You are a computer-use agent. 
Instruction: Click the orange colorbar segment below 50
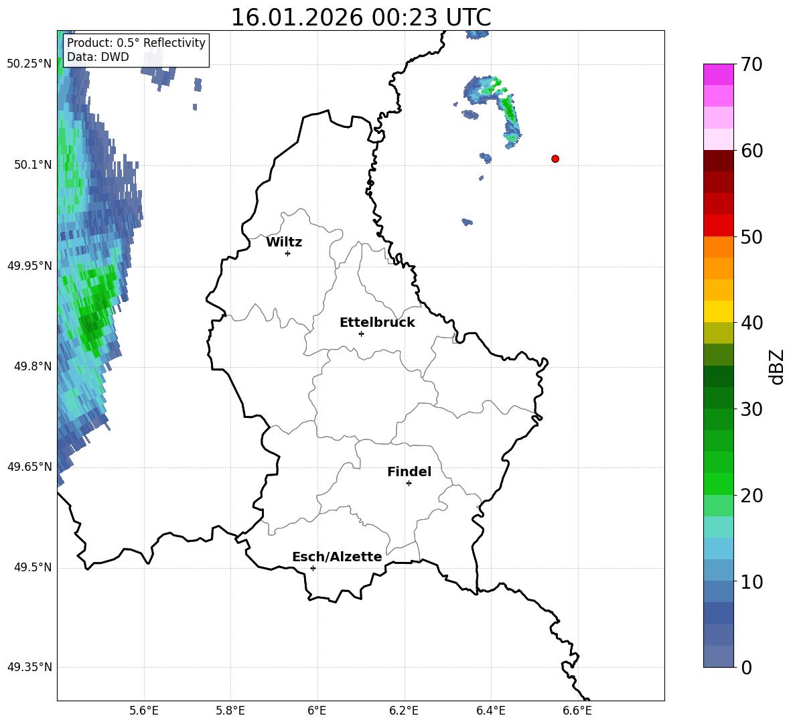click(718, 246)
